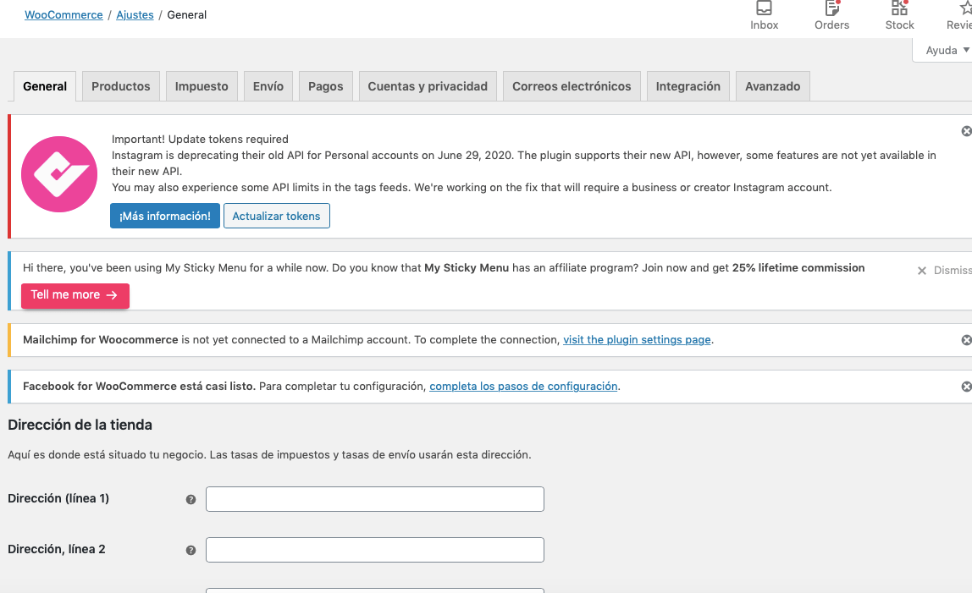Click the ¡Más información! button
The width and height of the screenshot is (972, 593).
(x=165, y=216)
